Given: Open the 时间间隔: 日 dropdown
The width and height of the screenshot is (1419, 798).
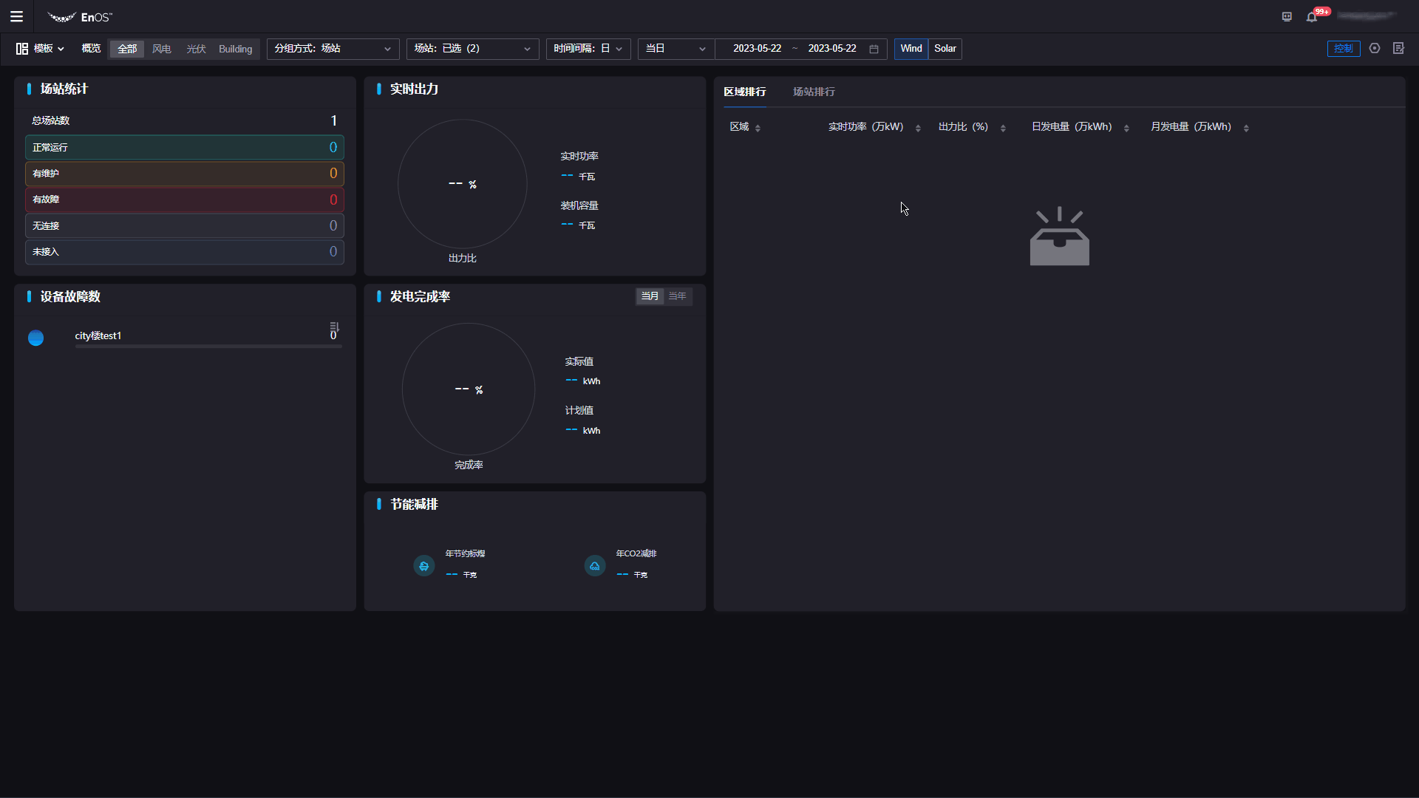Looking at the screenshot, I should 588,49.
